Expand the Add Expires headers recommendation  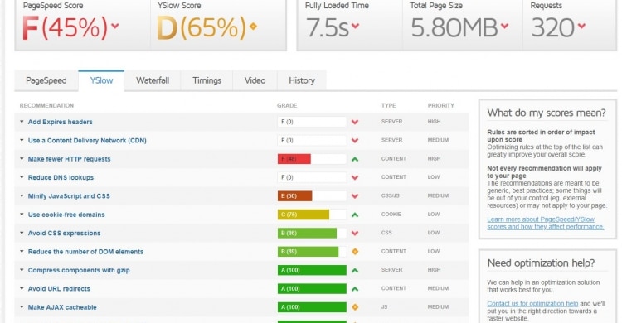(x=22, y=122)
